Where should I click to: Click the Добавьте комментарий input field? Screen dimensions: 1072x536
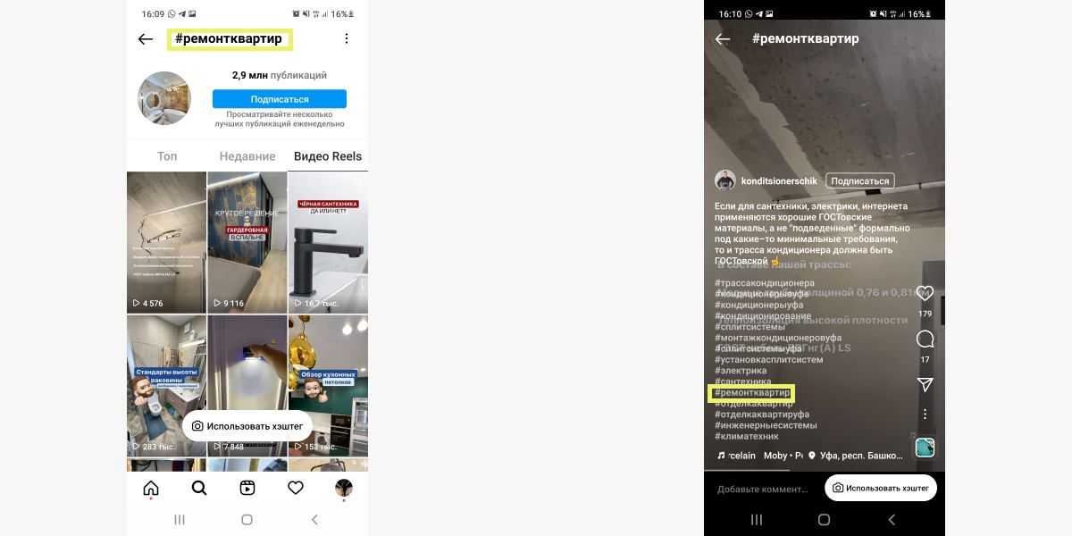(764, 489)
